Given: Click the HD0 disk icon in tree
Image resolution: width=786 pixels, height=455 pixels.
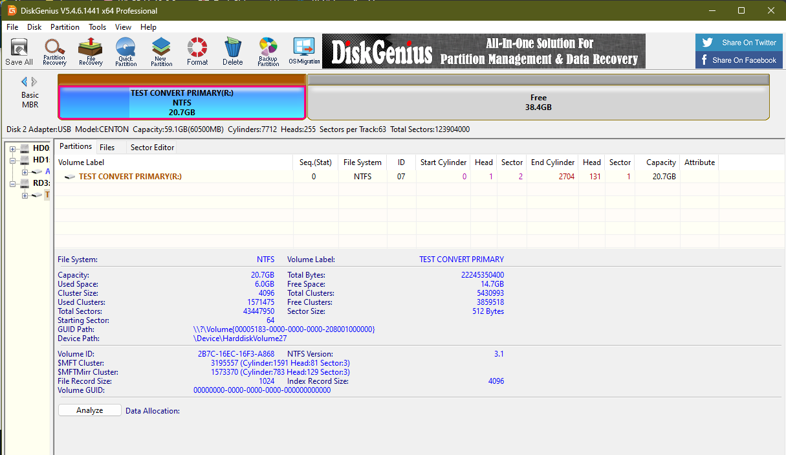Looking at the screenshot, I should [x=25, y=148].
